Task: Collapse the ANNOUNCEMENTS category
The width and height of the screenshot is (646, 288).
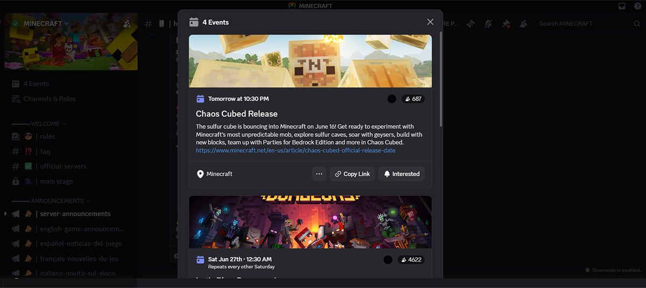Action: point(61,201)
